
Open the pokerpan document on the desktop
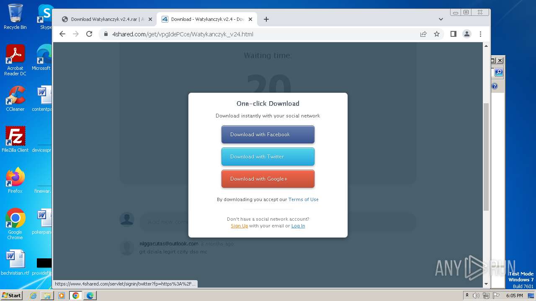tap(42, 222)
